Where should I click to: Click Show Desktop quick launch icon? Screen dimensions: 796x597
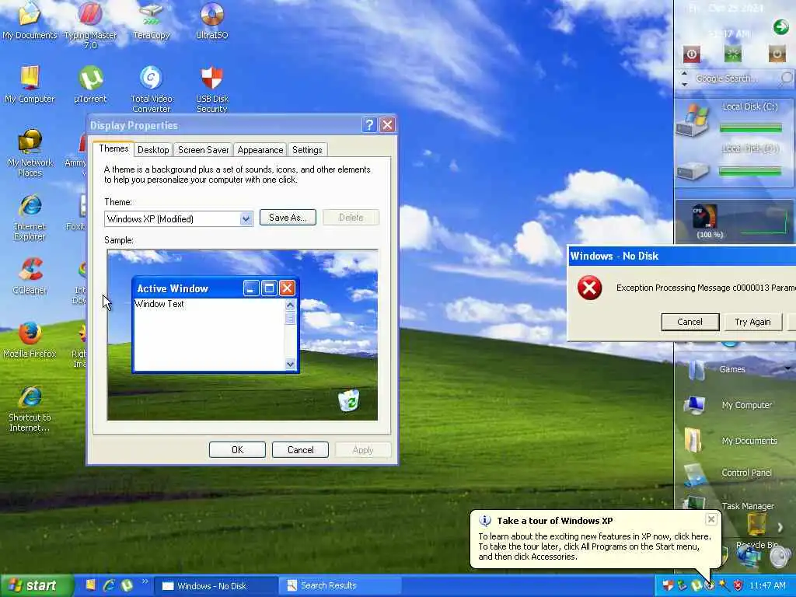(x=90, y=585)
